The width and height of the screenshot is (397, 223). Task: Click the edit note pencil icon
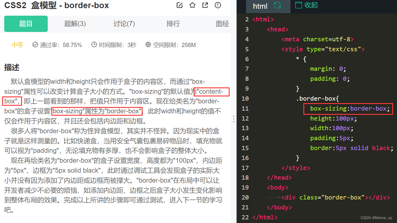(x=179, y=5)
